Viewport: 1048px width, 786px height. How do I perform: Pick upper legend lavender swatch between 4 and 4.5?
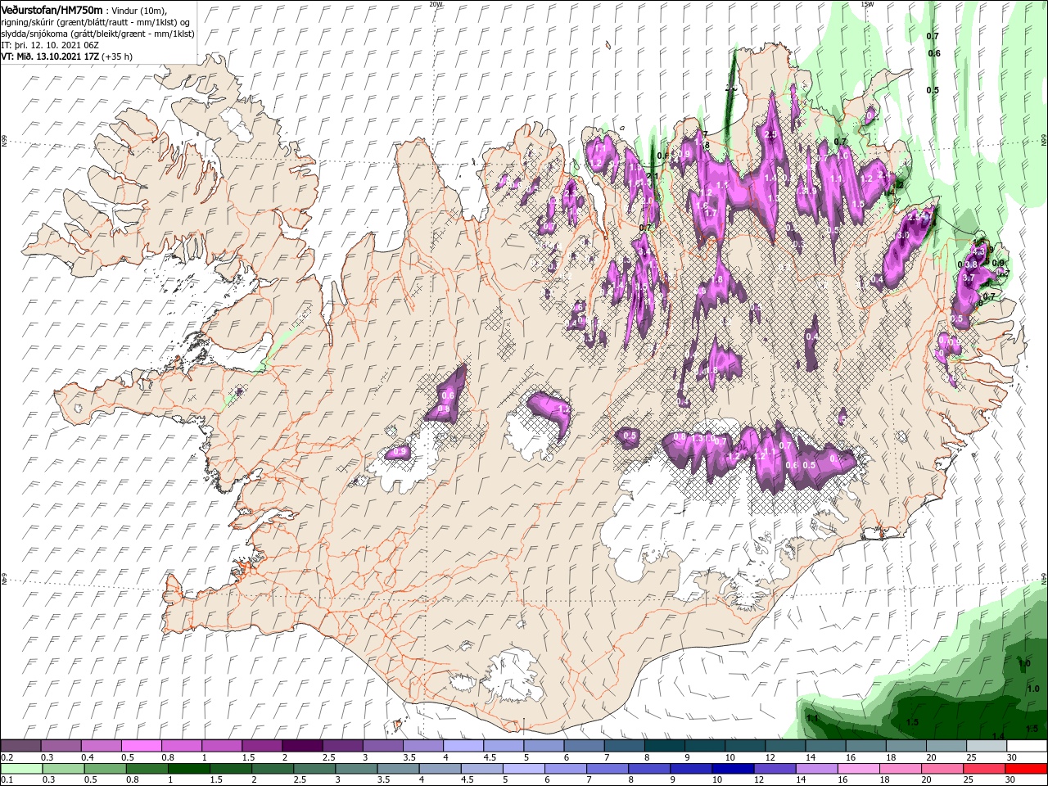point(463,746)
